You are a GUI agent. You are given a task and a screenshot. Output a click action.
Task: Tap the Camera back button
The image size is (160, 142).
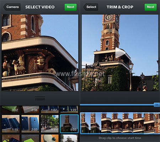point(12,7)
